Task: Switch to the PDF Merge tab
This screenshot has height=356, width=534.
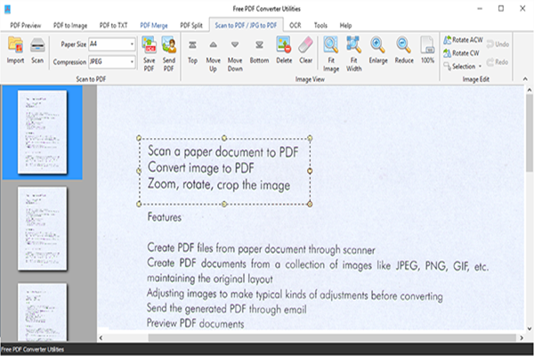Action: [155, 25]
